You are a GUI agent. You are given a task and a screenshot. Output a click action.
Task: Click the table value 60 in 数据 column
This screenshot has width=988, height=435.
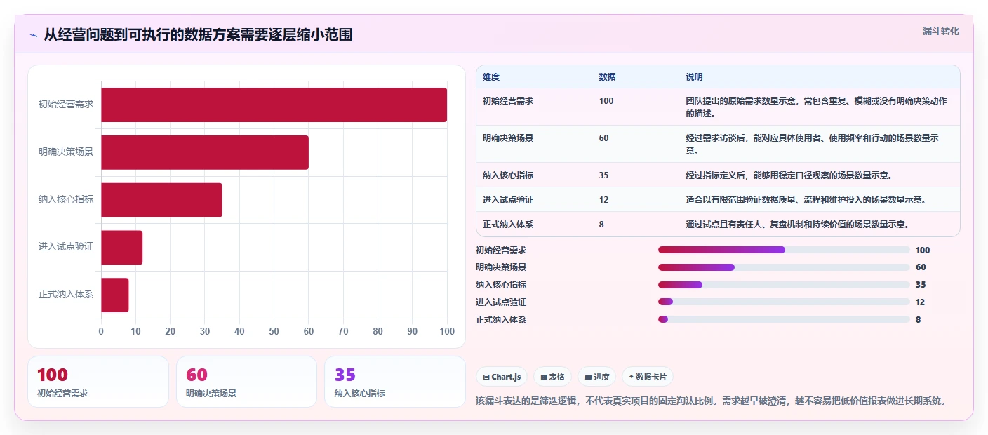pyautogui.click(x=604, y=138)
